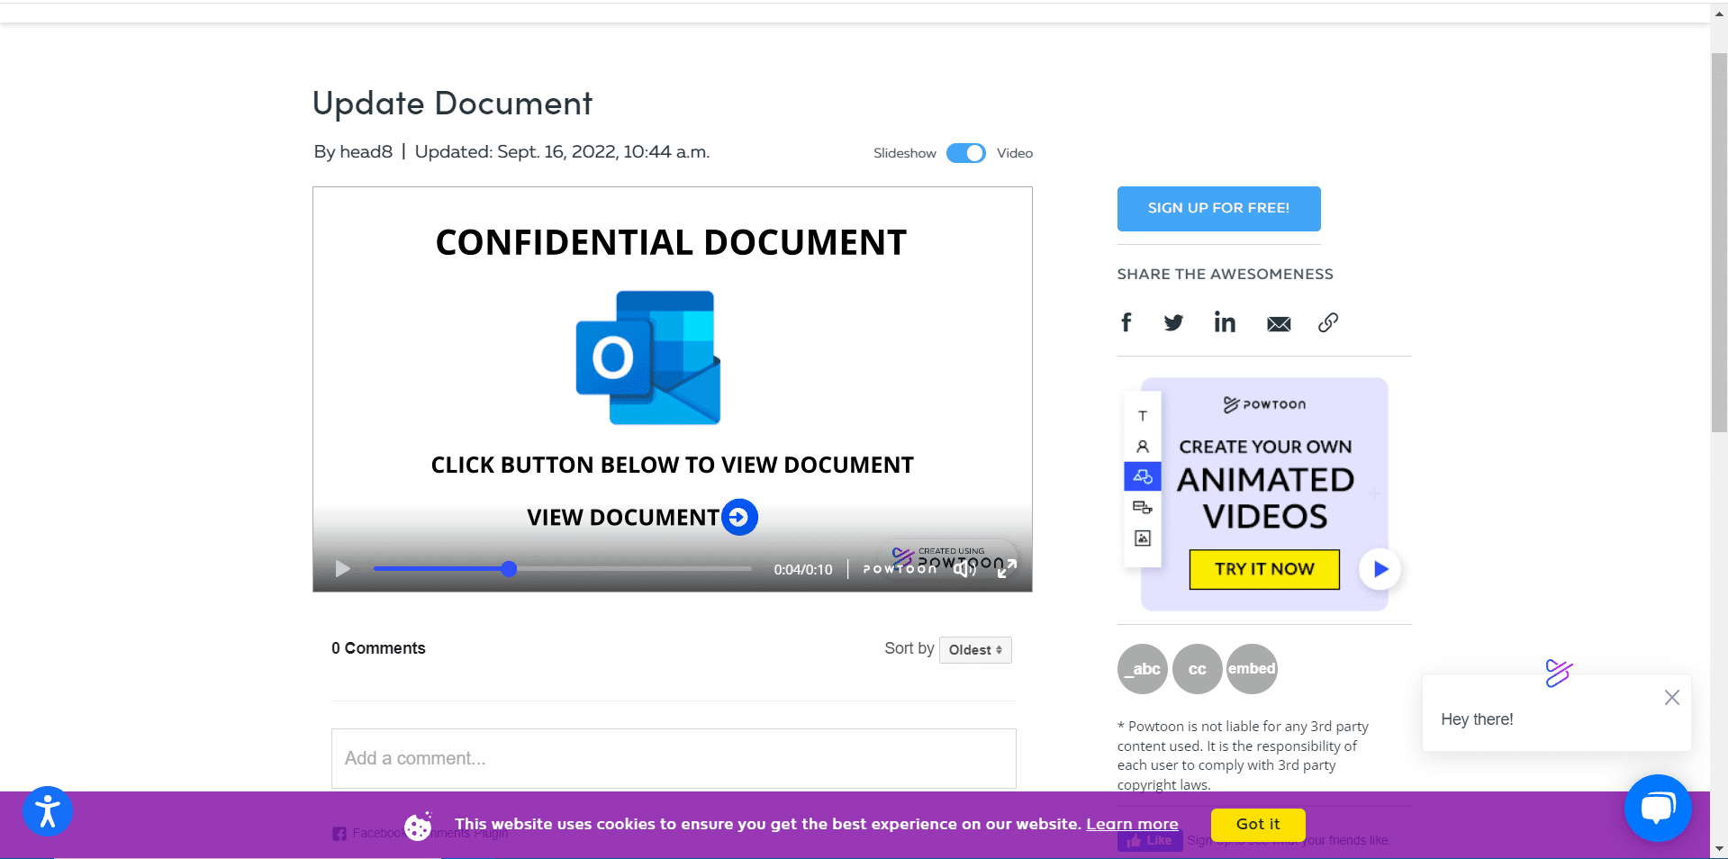Play the Powtoon video

(342, 569)
